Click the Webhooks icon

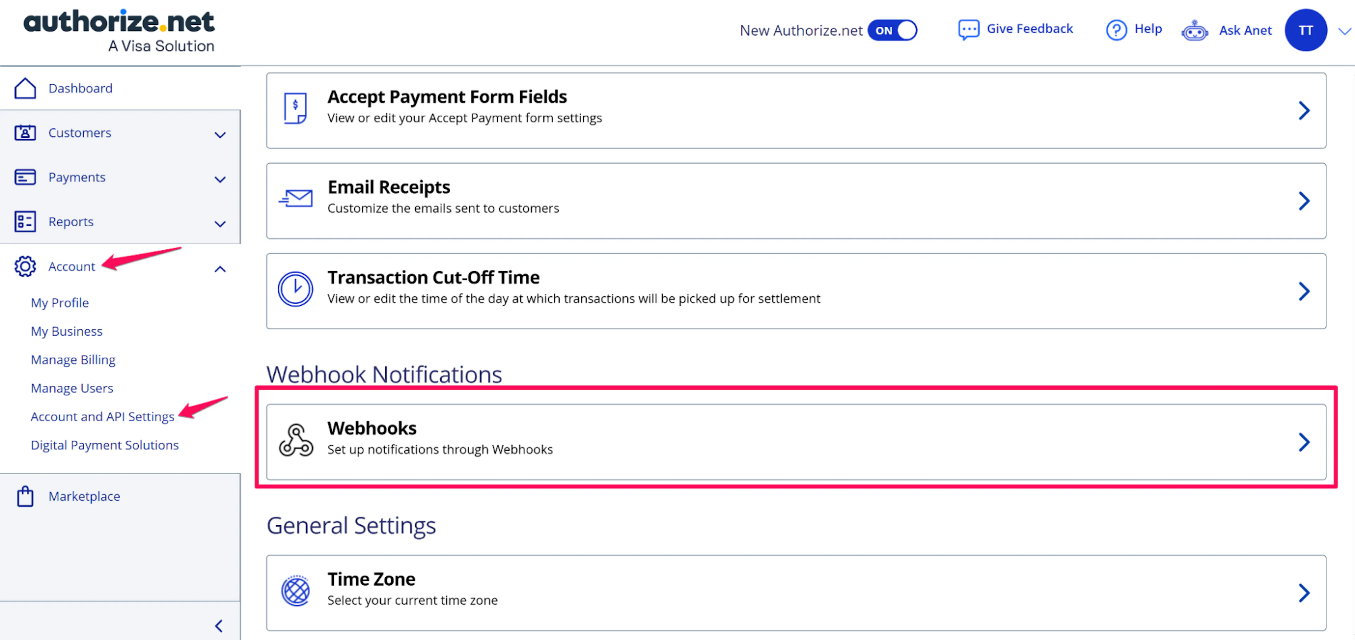[x=296, y=440]
